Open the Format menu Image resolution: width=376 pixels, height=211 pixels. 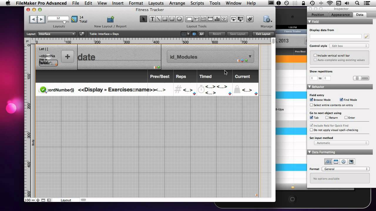point(136,3)
